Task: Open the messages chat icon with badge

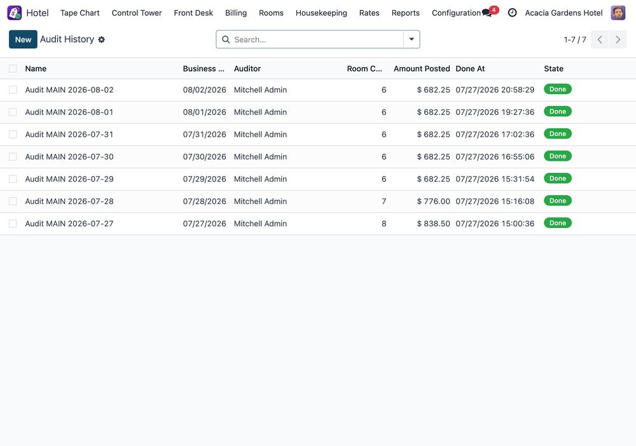Action: click(x=487, y=13)
